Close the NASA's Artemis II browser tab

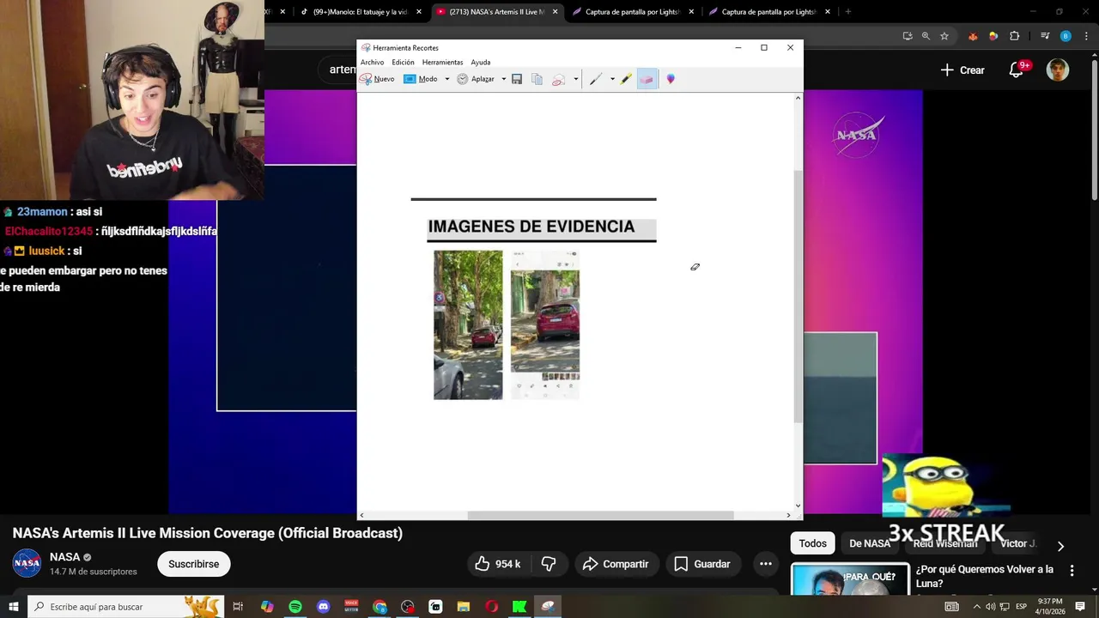[555, 12]
